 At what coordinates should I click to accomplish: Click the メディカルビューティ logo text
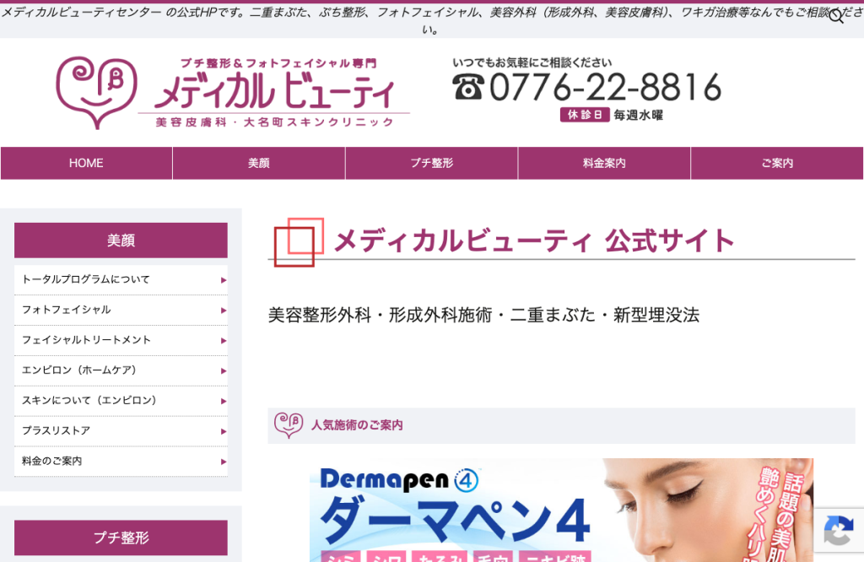pyautogui.click(x=274, y=91)
